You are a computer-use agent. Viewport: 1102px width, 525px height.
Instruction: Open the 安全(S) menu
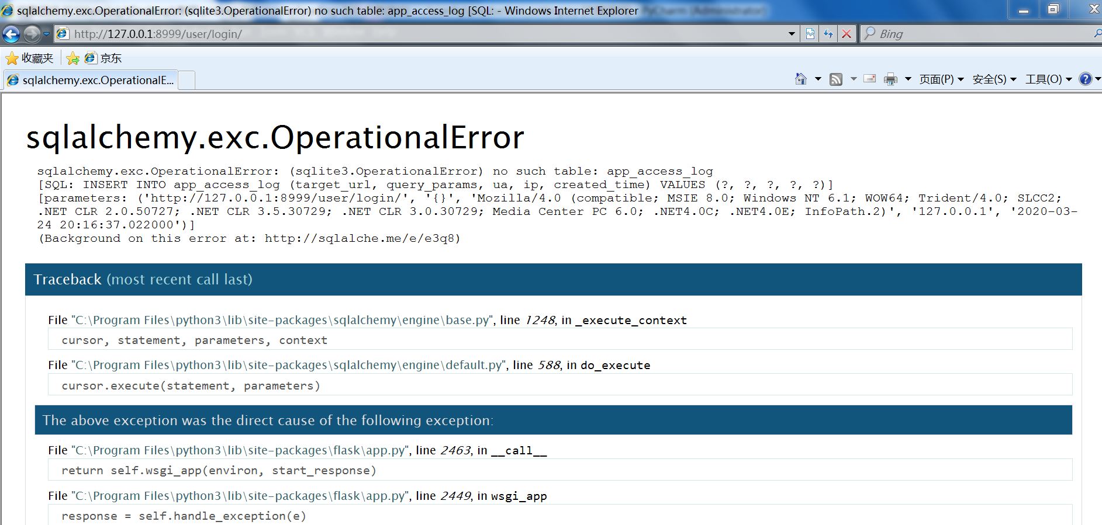pyautogui.click(x=994, y=79)
